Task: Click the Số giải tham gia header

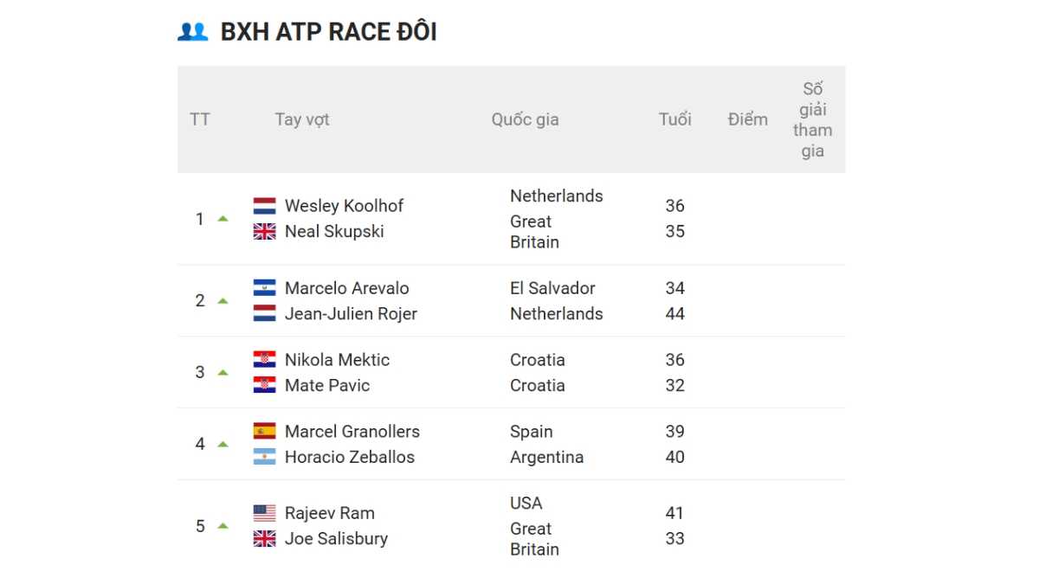Action: coord(812,119)
